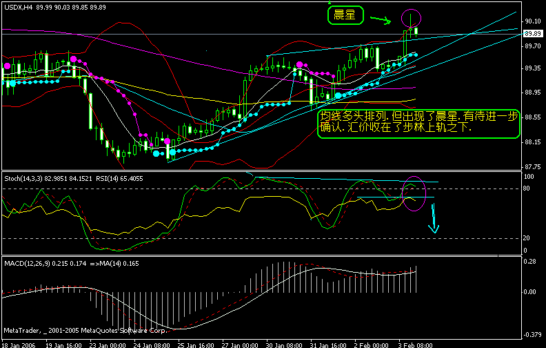Click the 80 level on Stochastic scale
The height and width of the screenshot is (348, 546).
(x=527, y=188)
